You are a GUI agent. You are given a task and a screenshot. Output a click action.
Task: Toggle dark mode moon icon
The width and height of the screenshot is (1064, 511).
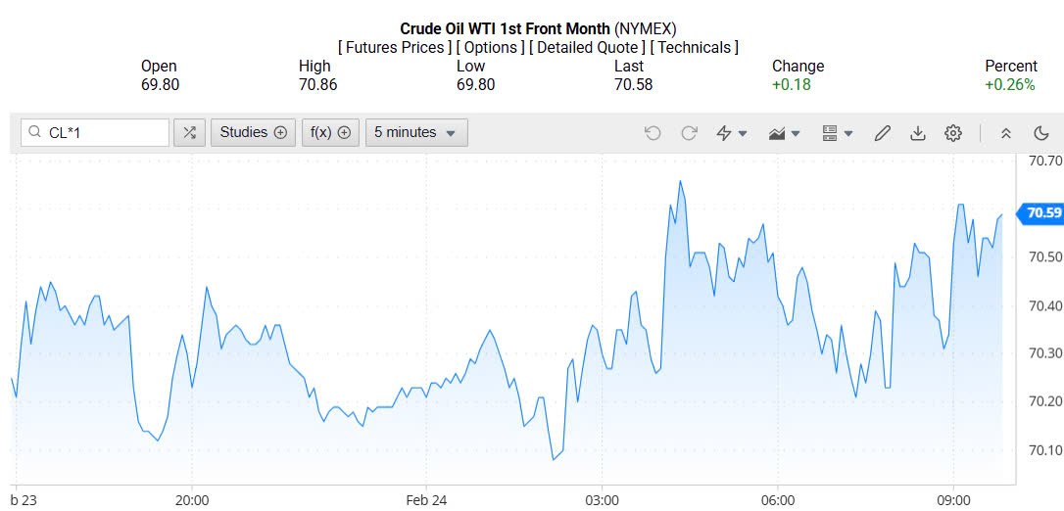1040,133
